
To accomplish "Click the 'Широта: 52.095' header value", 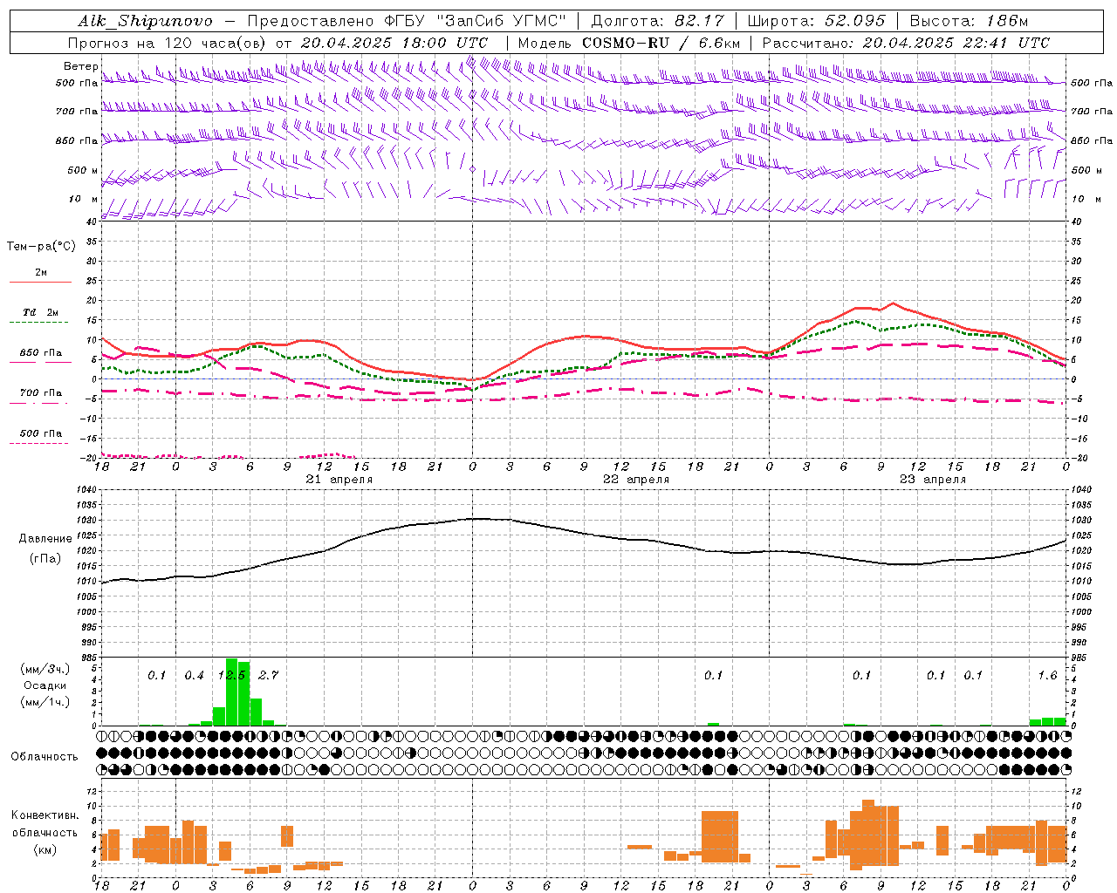I will (817, 21).
